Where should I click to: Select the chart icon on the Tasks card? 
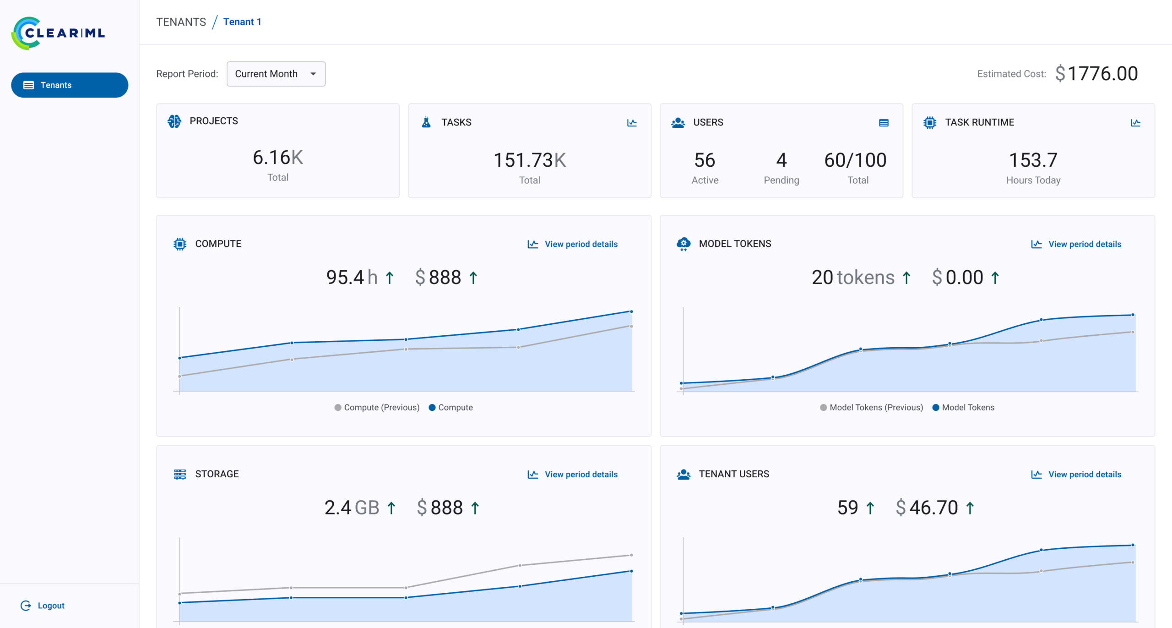click(631, 122)
